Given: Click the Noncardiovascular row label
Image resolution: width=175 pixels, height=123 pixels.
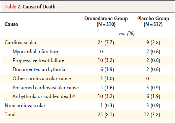Looking at the screenshot, I should 25,105.
